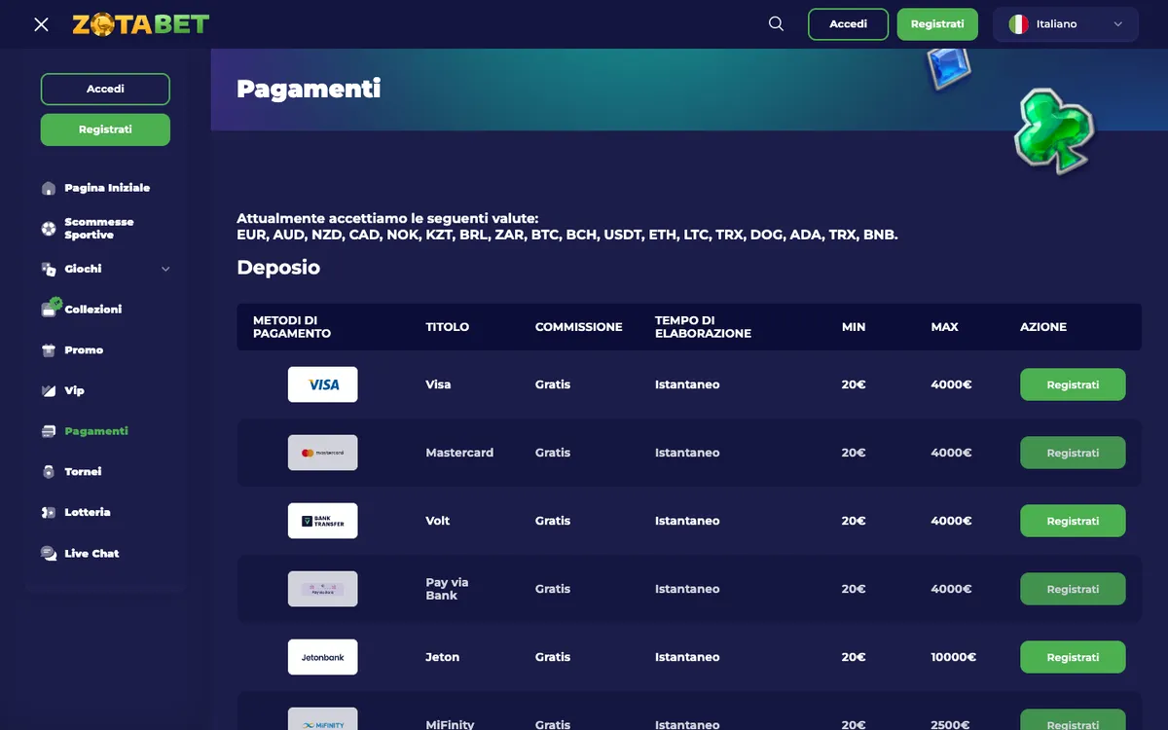1168x730 pixels.
Task: Click the Tornei icon
Action: (49, 471)
